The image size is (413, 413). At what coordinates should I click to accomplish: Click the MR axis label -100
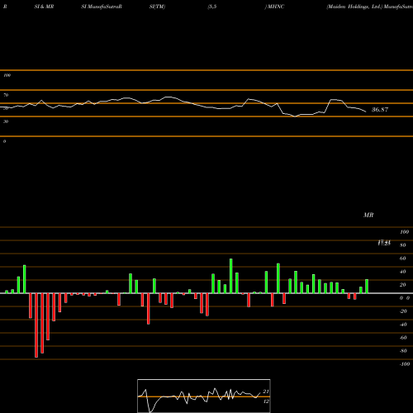[x=404, y=364]
